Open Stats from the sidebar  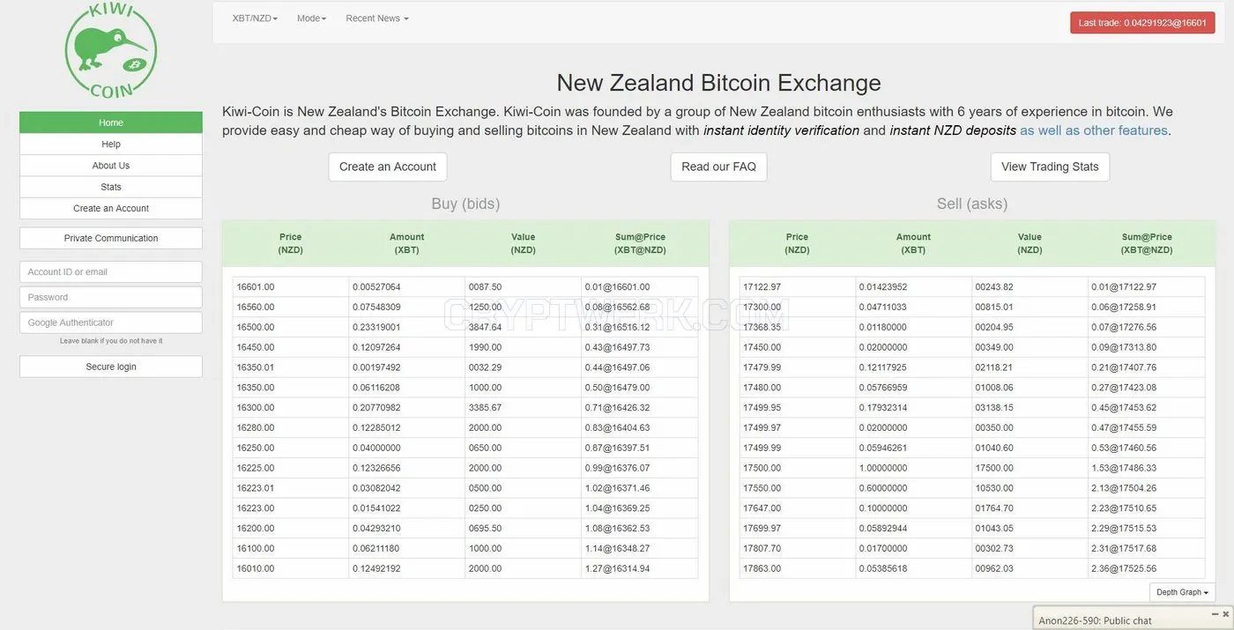pos(111,187)
